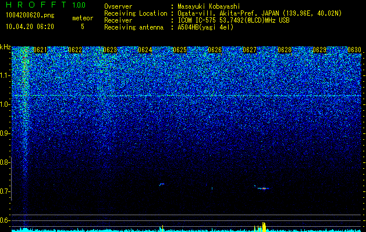366x232 pixels.
Task: Click the kHz axis unit label
Action: click(5, 47)
